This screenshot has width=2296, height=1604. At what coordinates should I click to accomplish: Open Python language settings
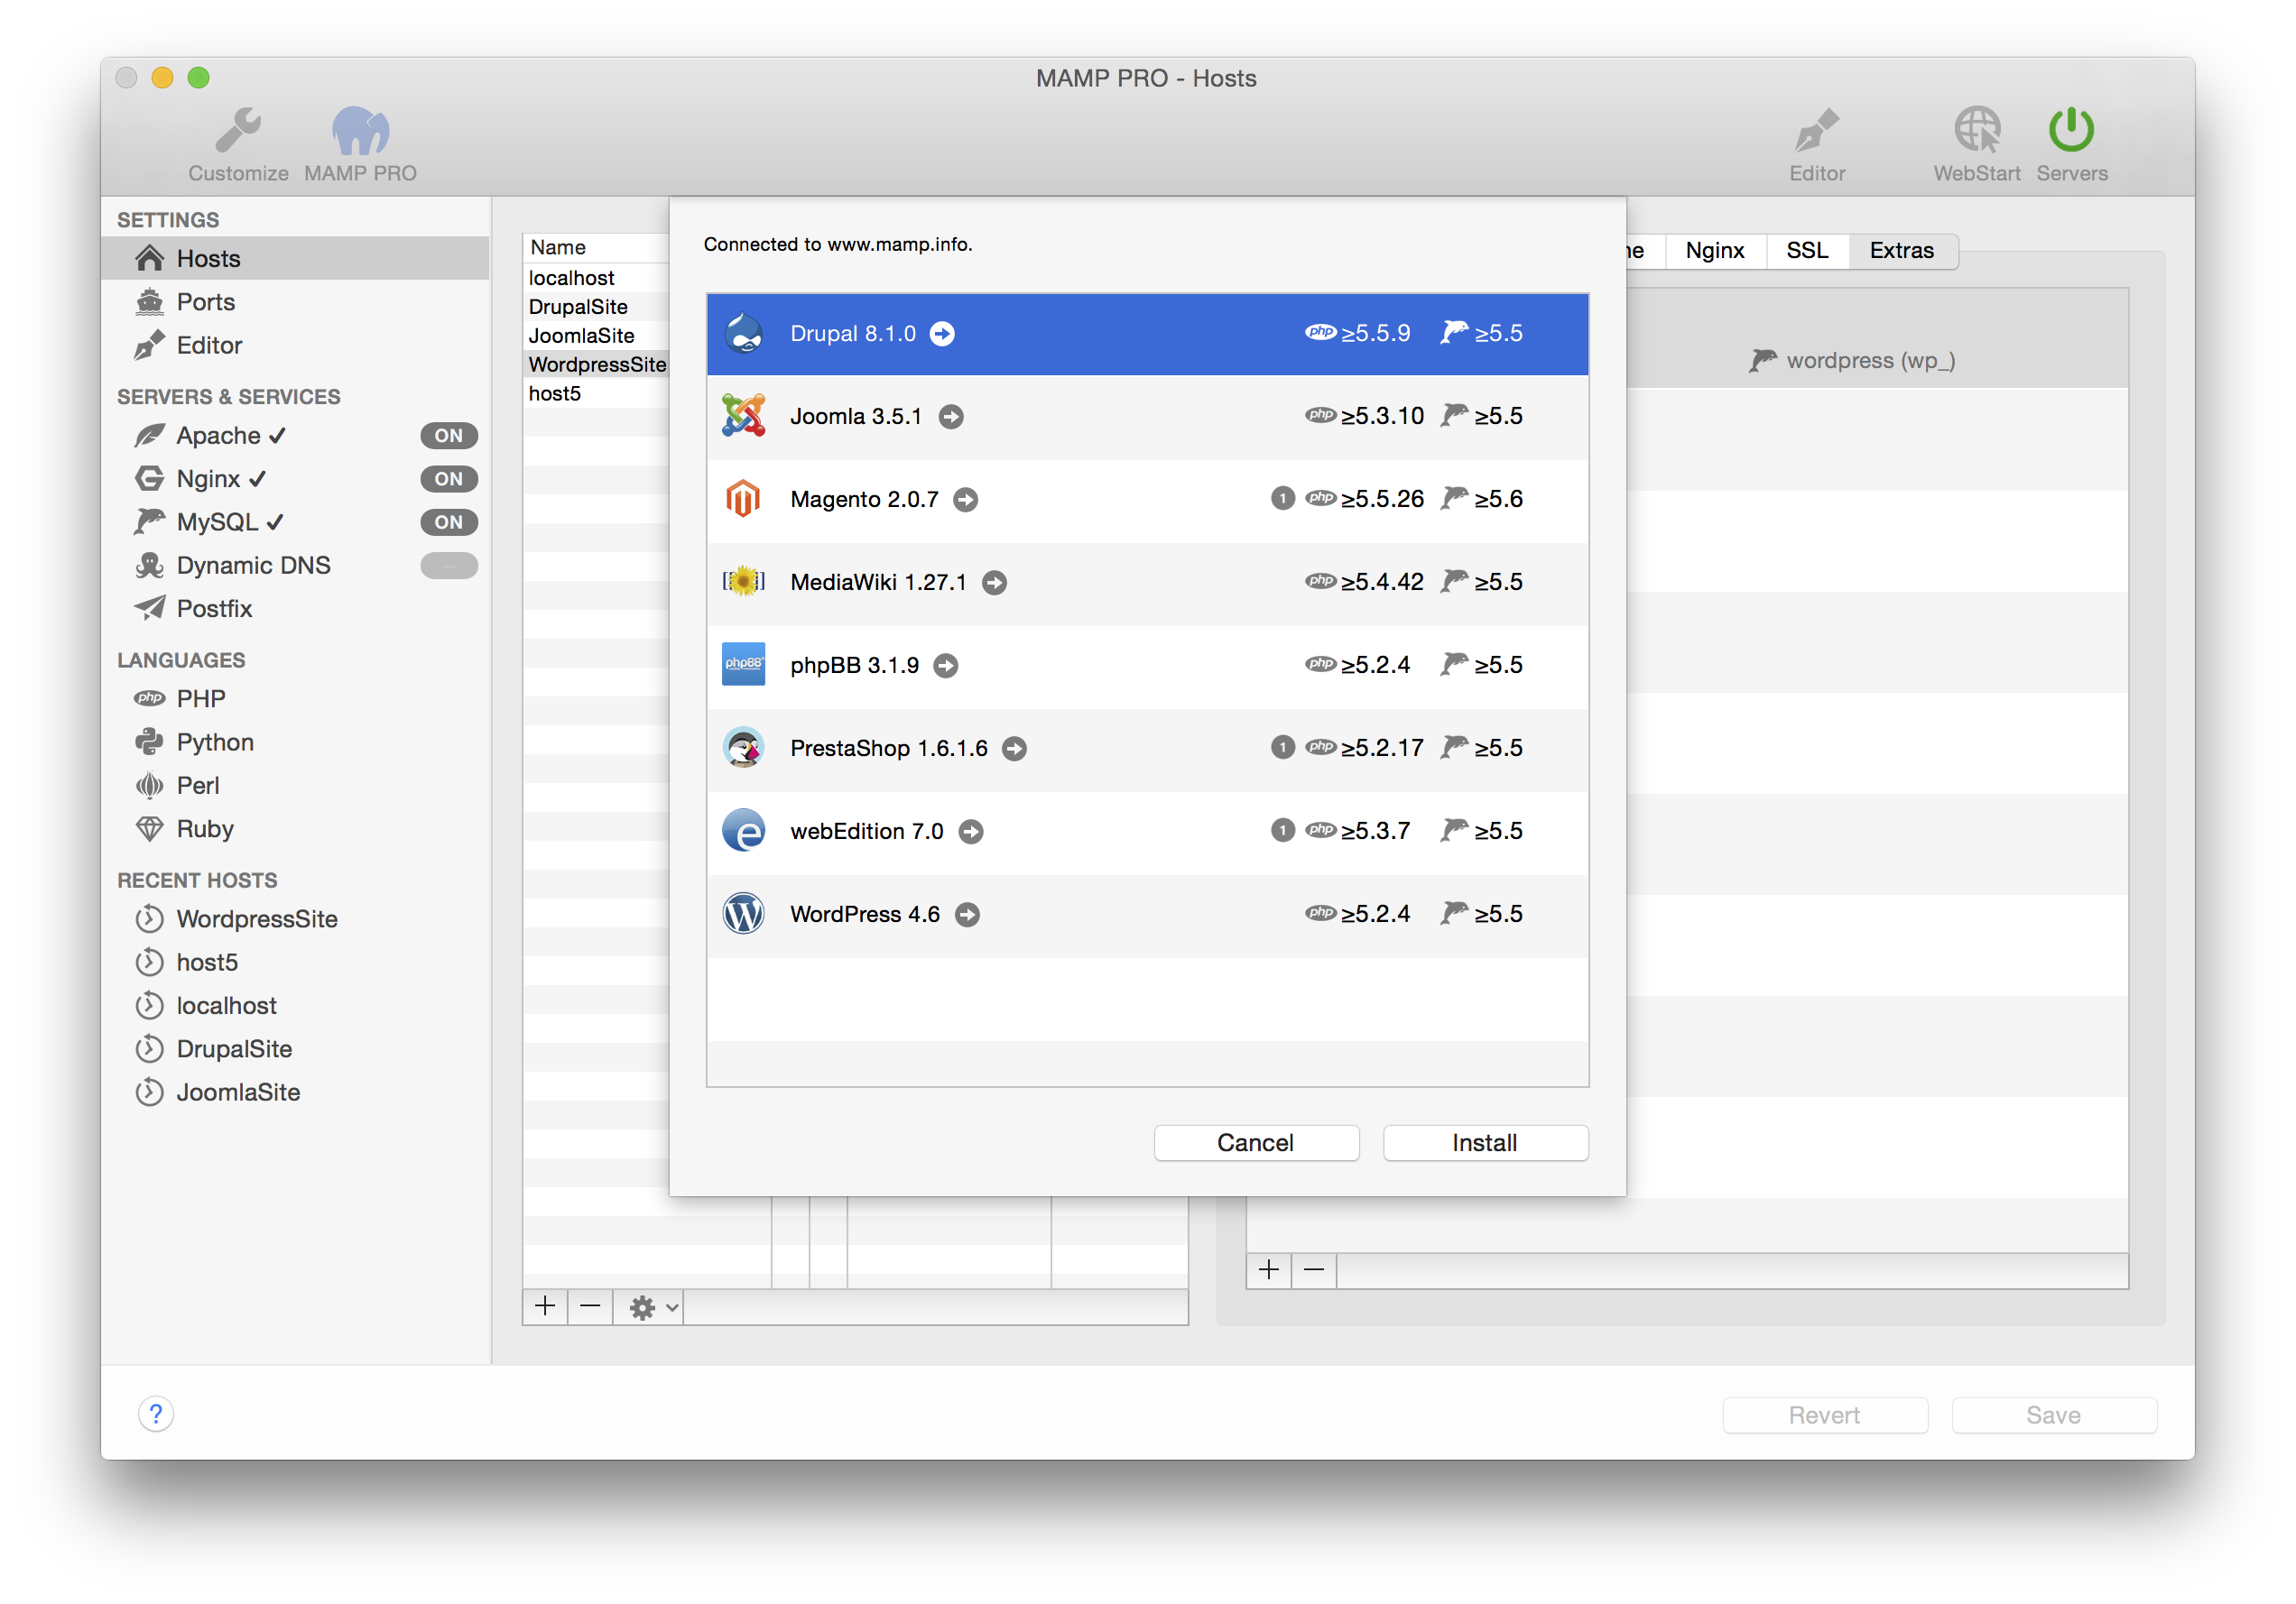pos(215,742)
